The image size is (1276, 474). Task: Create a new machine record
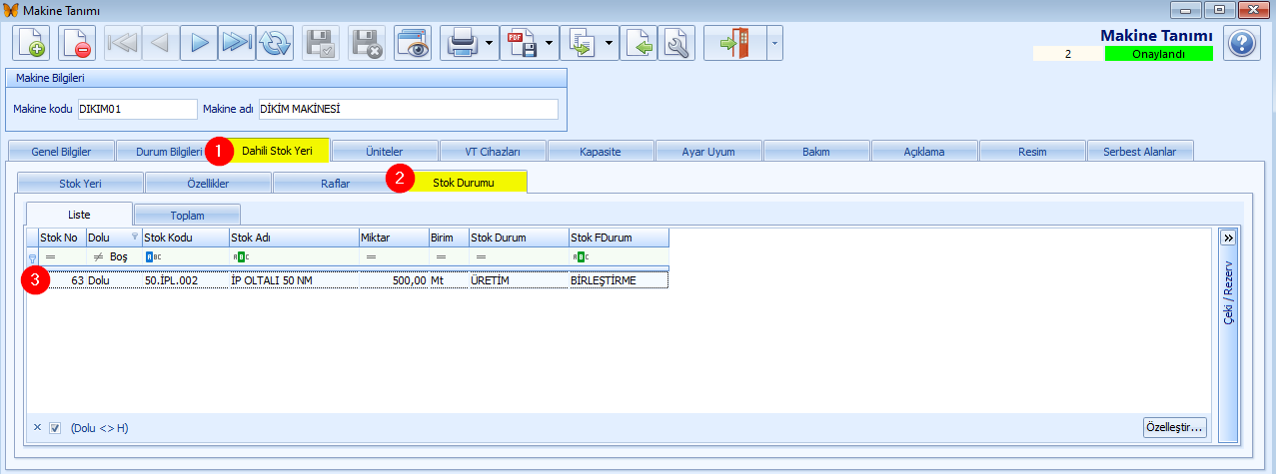[32, 44]
